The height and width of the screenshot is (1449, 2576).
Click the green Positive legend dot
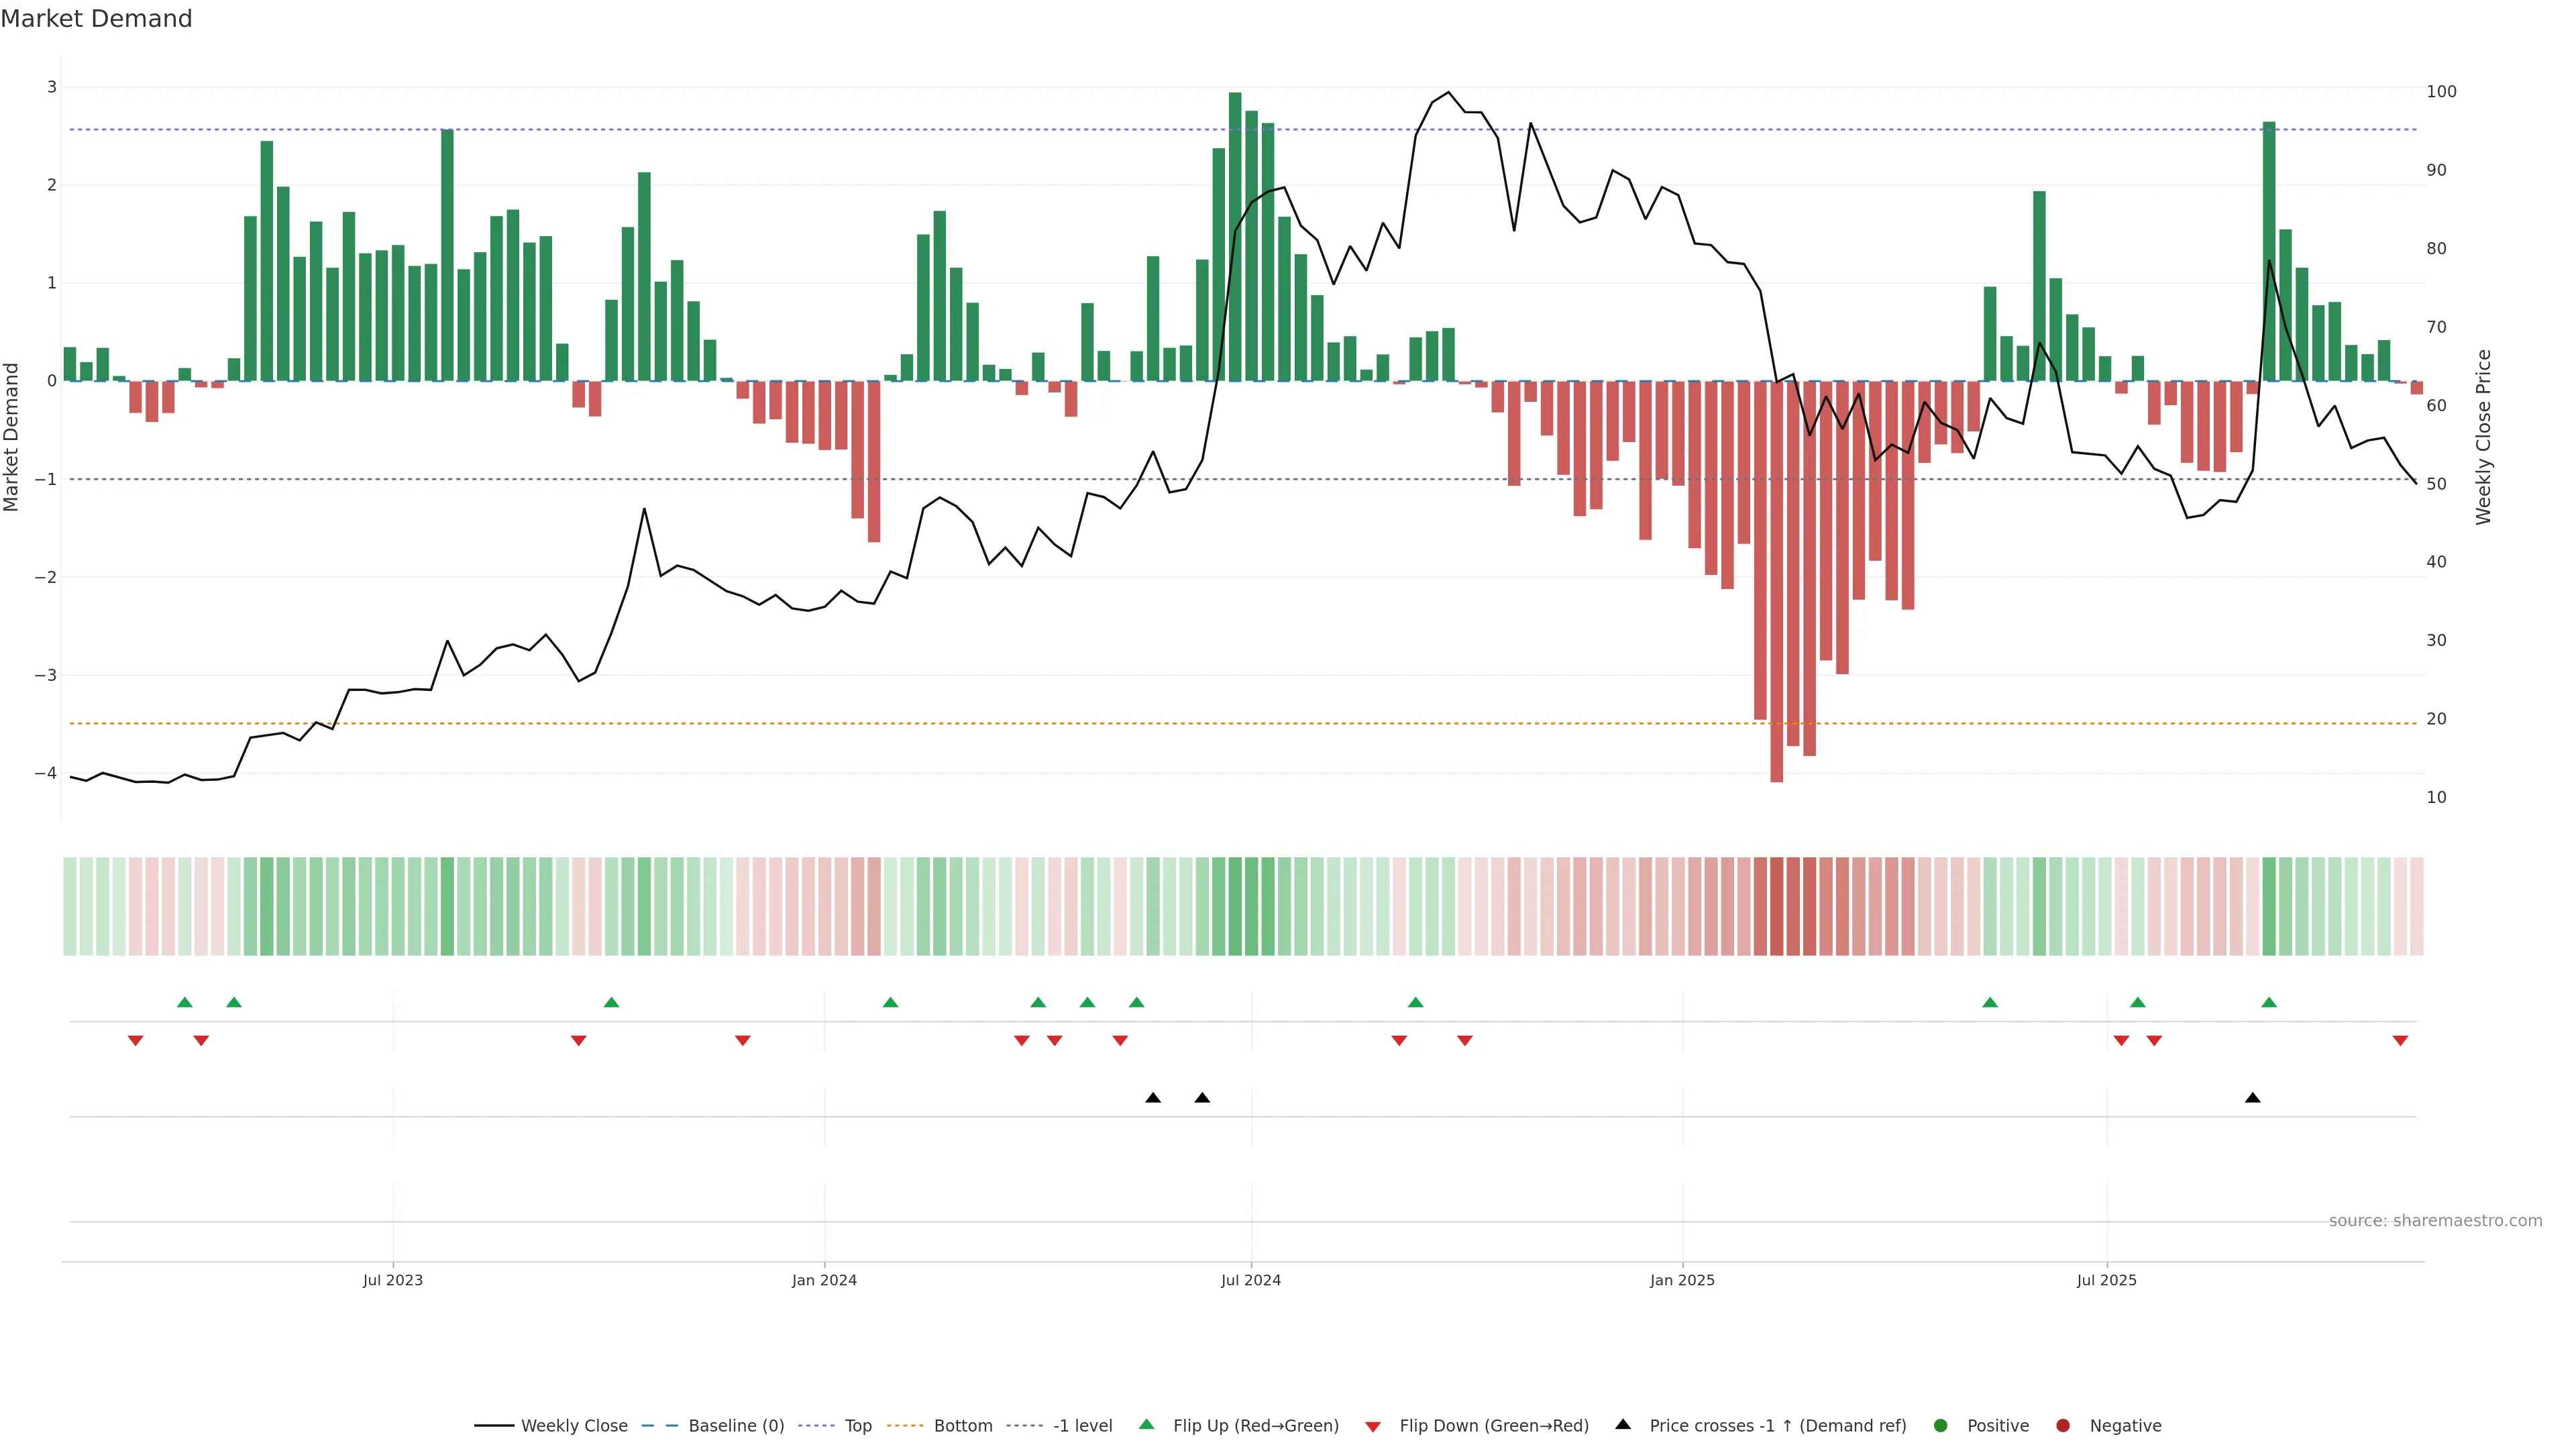(x=1941, y=1425)
